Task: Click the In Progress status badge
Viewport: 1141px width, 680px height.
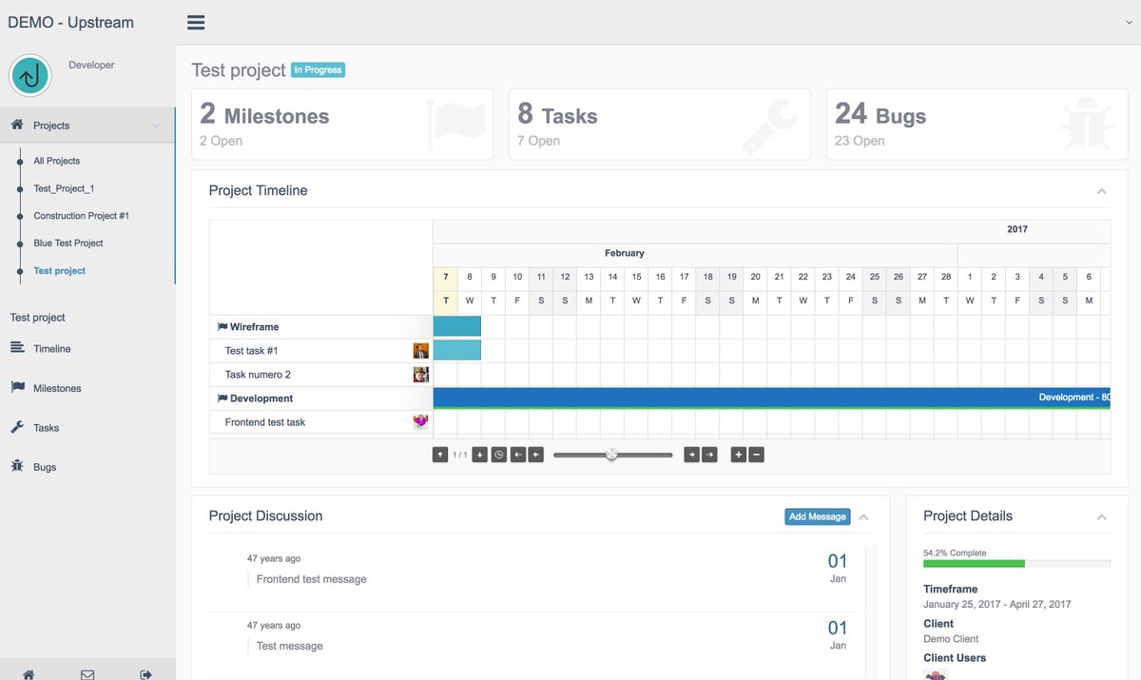Action: 318,69
